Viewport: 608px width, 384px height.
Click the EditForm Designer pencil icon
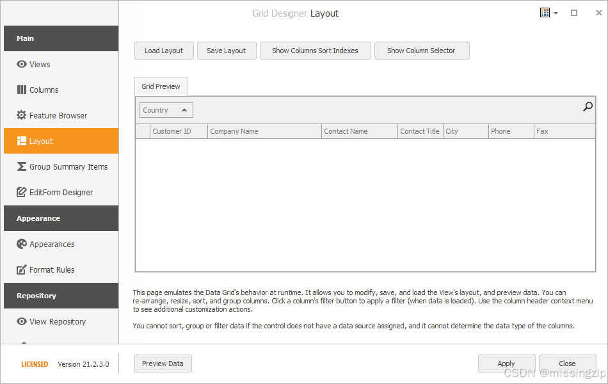(22, 192)
